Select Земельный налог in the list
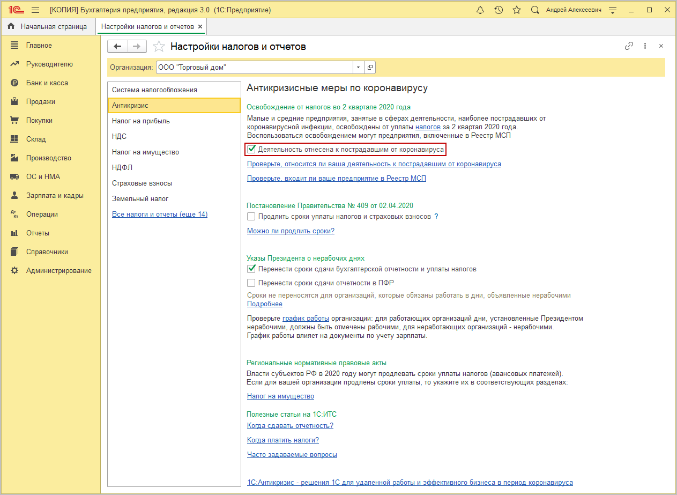 coord(174,199)
